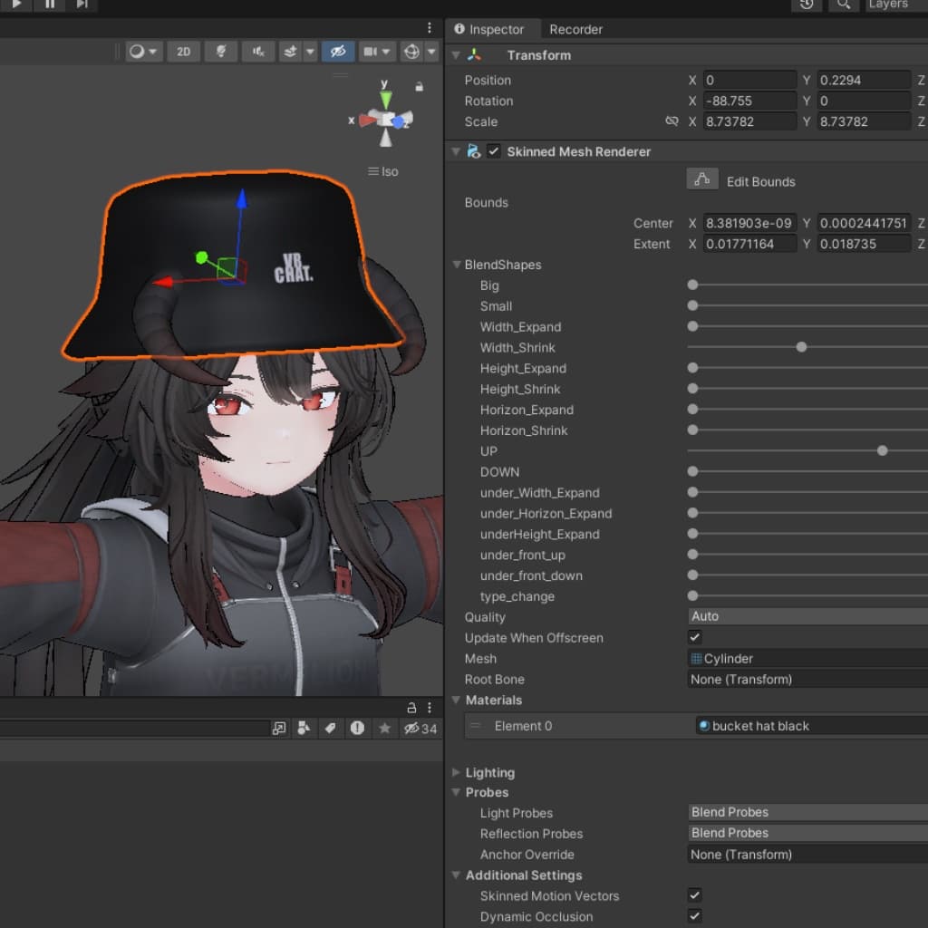The height and width of the screenshot is (928, 928).
Task: Open the Gizmos dropdown arrow
Action: click(x=432, y=52)
